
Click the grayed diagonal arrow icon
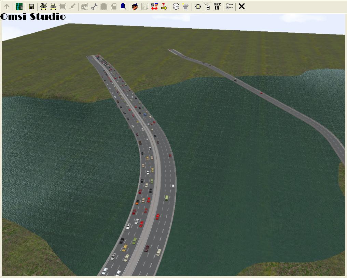click(72, 6)
